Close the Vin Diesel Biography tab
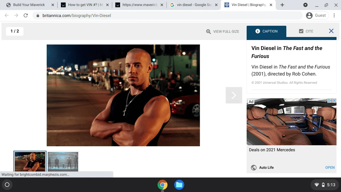 271,5
